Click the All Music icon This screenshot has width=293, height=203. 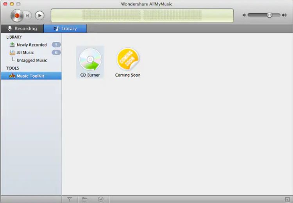[12, 53]
